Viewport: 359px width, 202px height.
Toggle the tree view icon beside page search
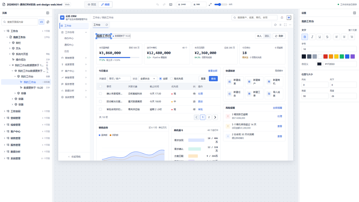42,22
